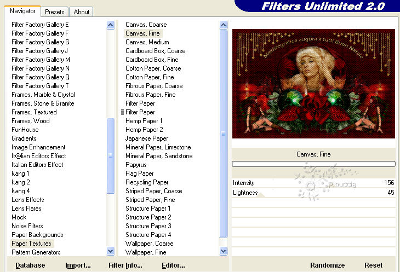Select Frames, Wood category
400x272 pixels.
coord(30,121)
